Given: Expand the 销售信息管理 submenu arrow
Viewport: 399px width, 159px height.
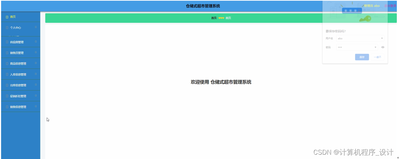Looking at the screenshot, I should pos(36,106).
